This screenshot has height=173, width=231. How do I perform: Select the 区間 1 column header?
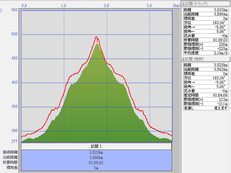pyautogui.click(x=97, y=146)
